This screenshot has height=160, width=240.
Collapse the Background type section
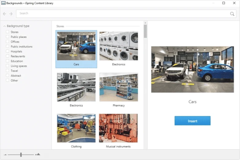pos(5,26)
